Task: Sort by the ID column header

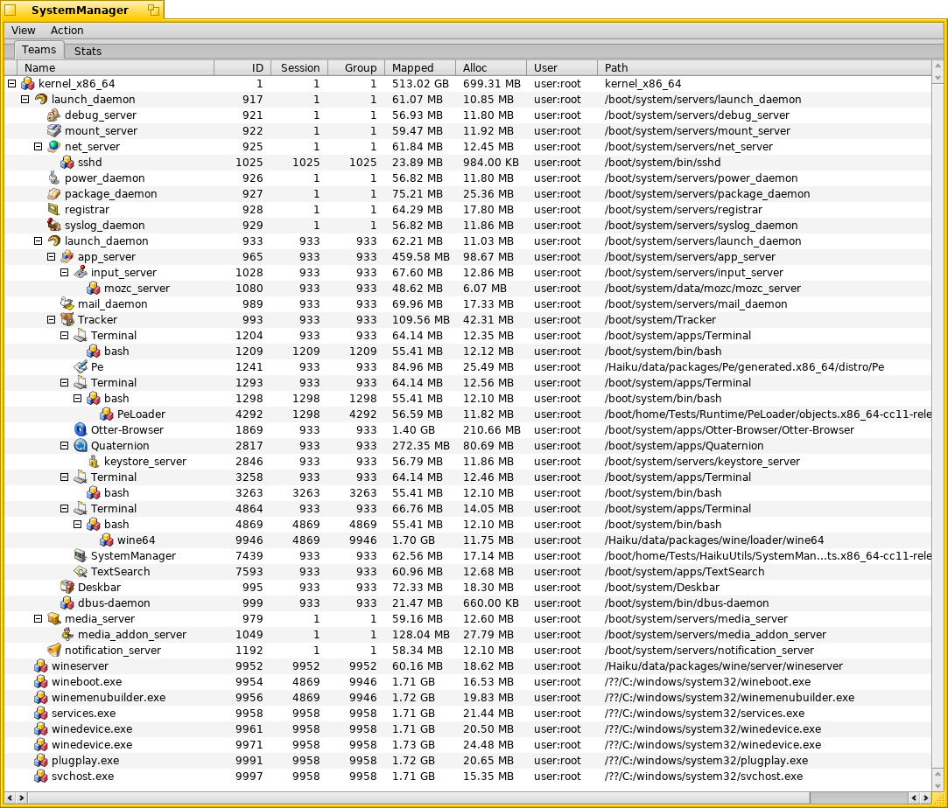Action: click(x=242, y=67)
